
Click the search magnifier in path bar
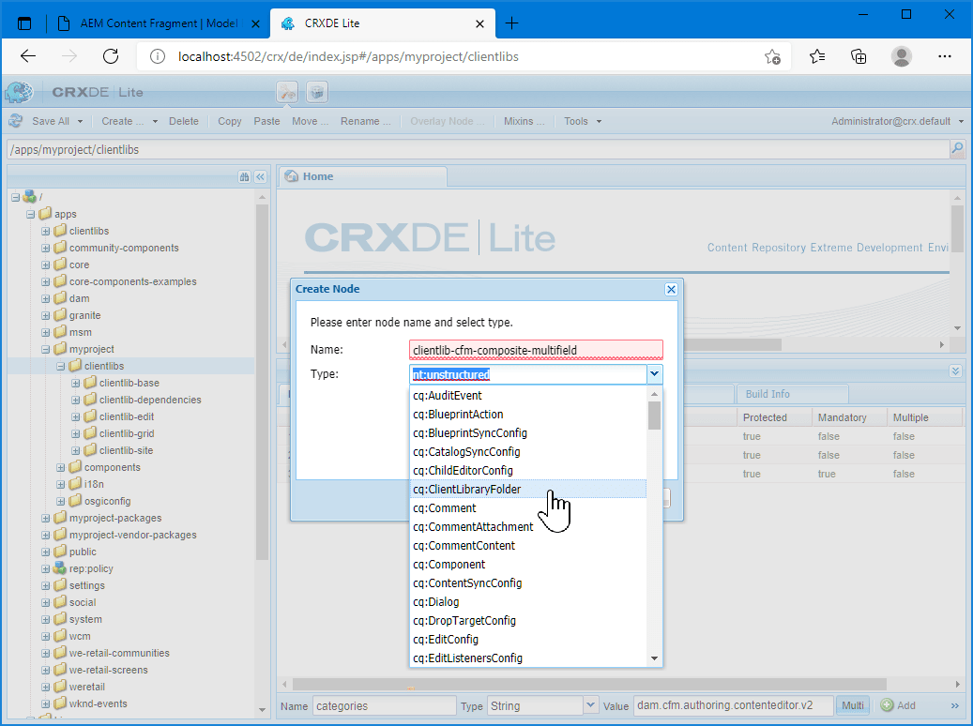pyautogui.click(x=957, y=148)
